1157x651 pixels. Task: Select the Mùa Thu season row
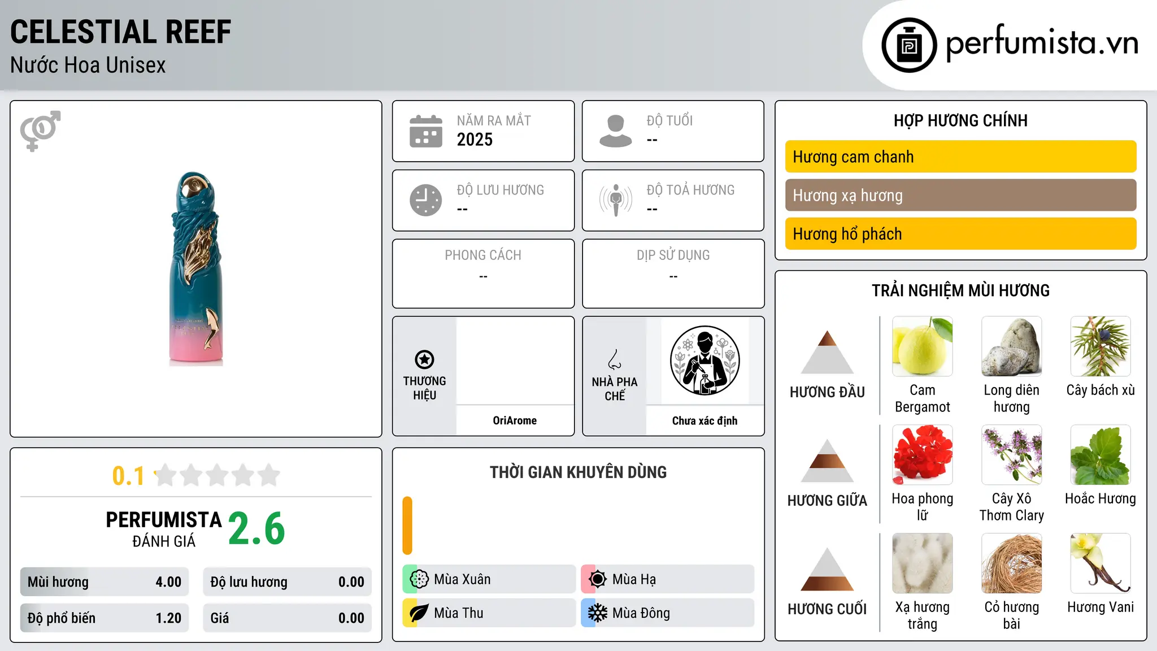(x=489, y=613)
